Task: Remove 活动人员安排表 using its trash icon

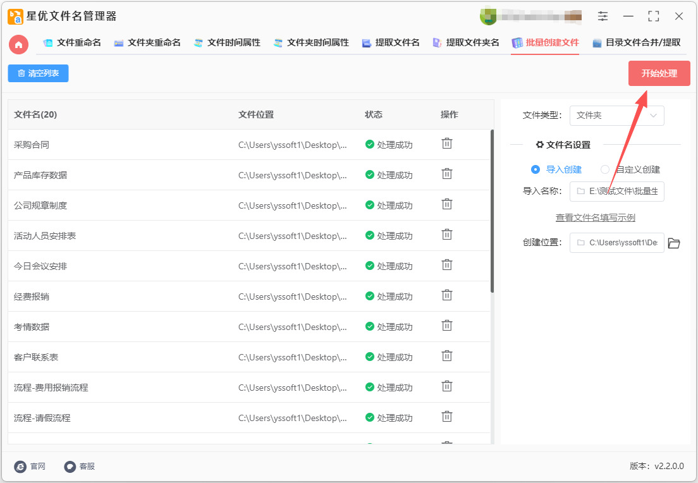Action: pyautogui.click(x=447, y=234)
